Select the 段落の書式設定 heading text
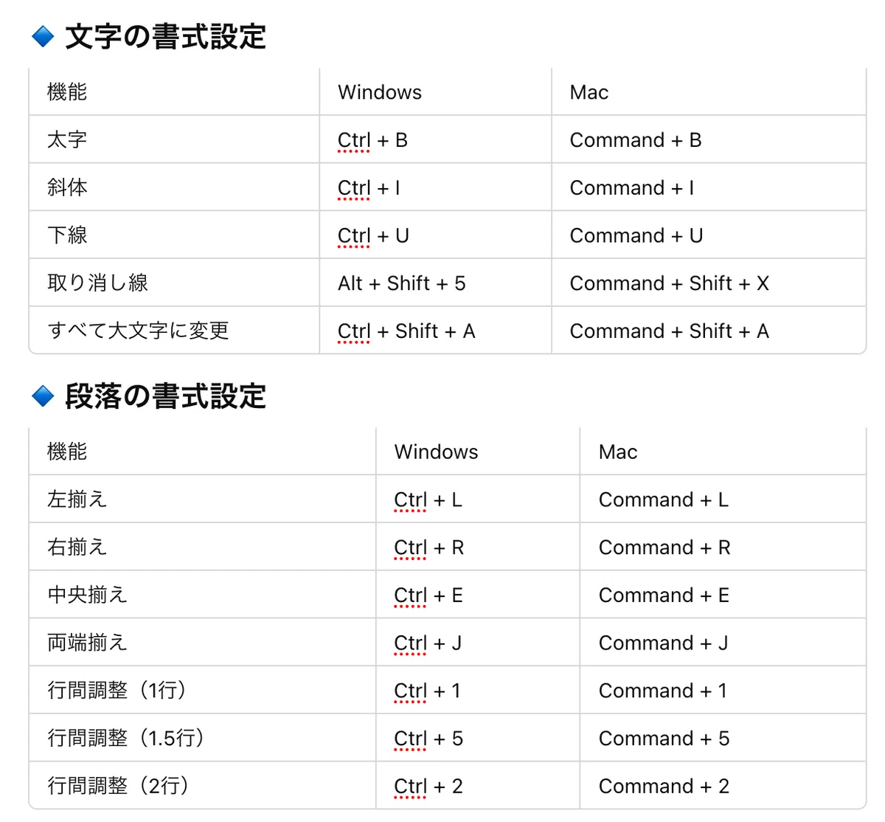Viewport: 885px width, 822px height. pos(166,396)
